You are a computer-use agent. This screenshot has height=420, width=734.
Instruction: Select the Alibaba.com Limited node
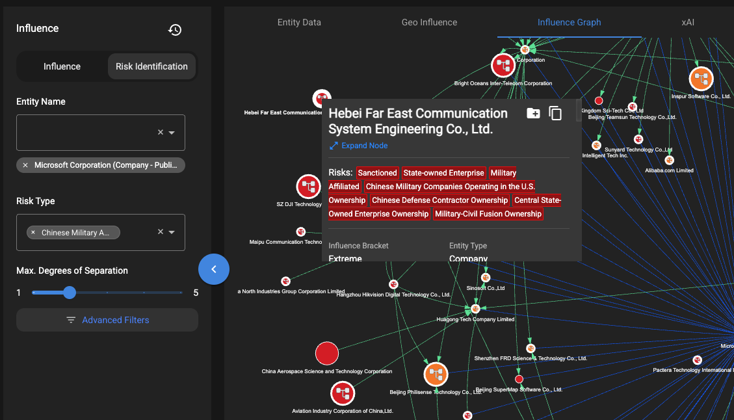(670, 161)
